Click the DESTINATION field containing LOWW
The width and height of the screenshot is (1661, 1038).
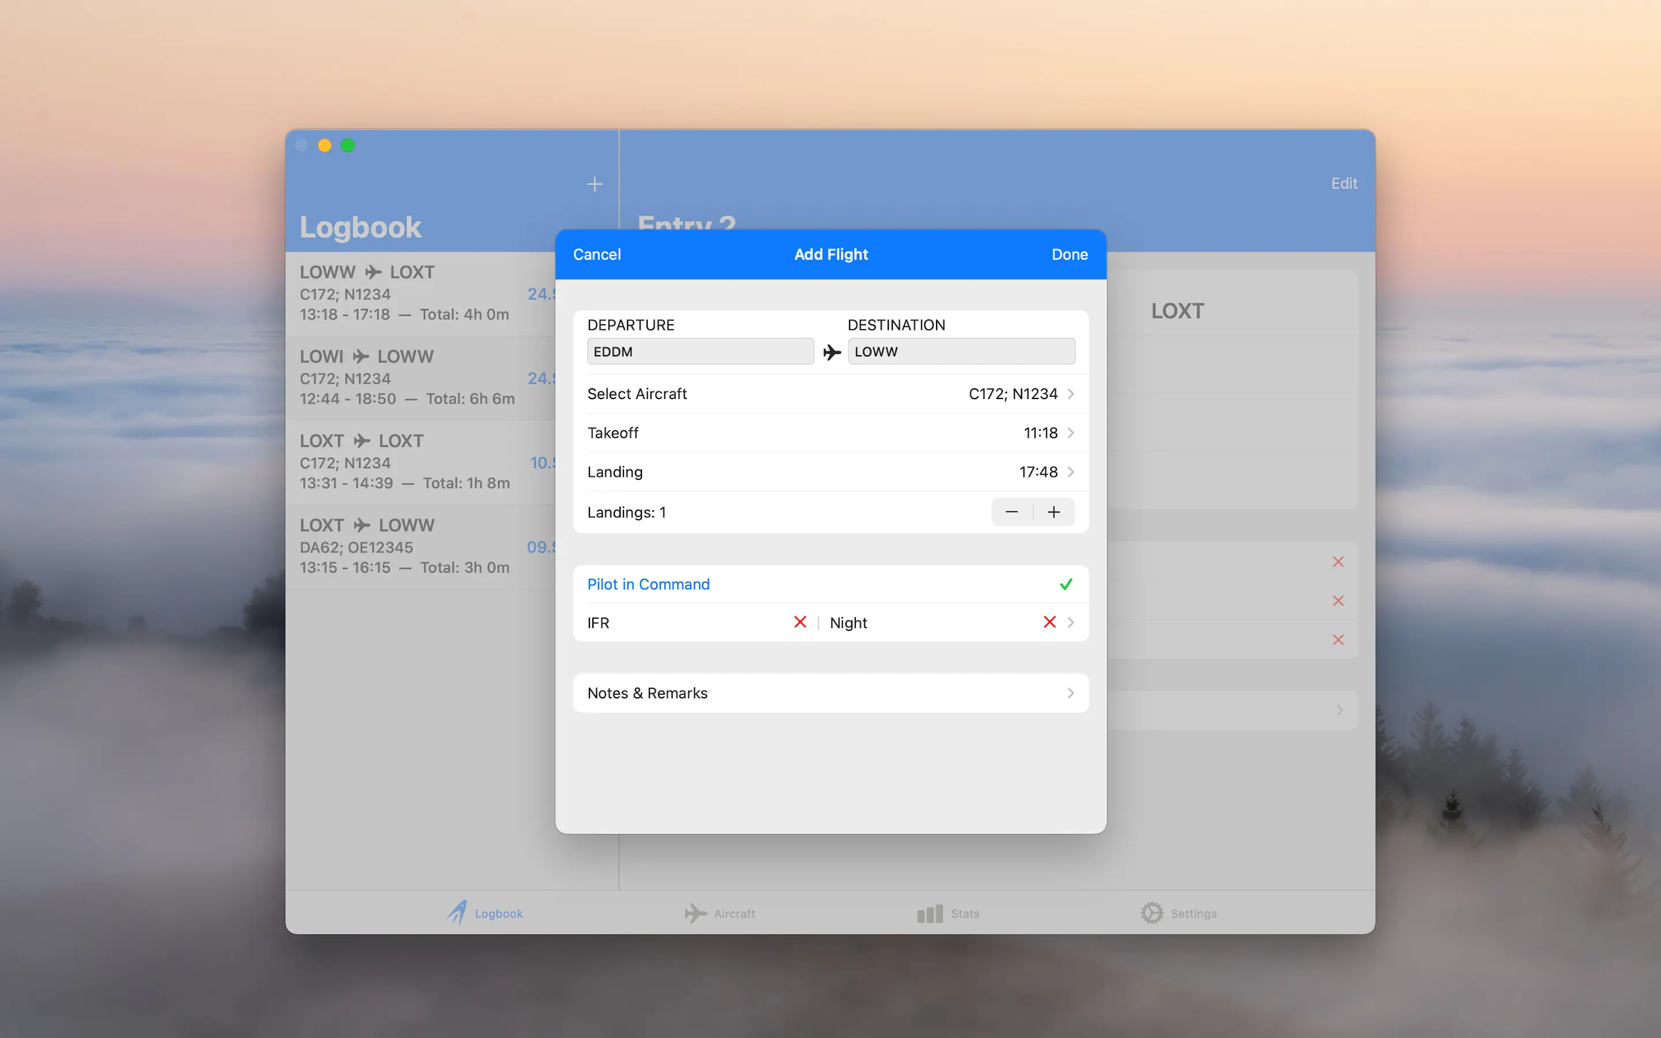[961, 352]
